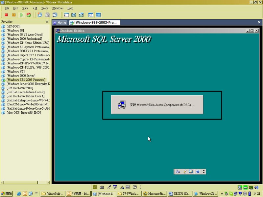Screen dimensions: 263x197
Task: Close the Favorites panel
Action: (x=47, y=22)
